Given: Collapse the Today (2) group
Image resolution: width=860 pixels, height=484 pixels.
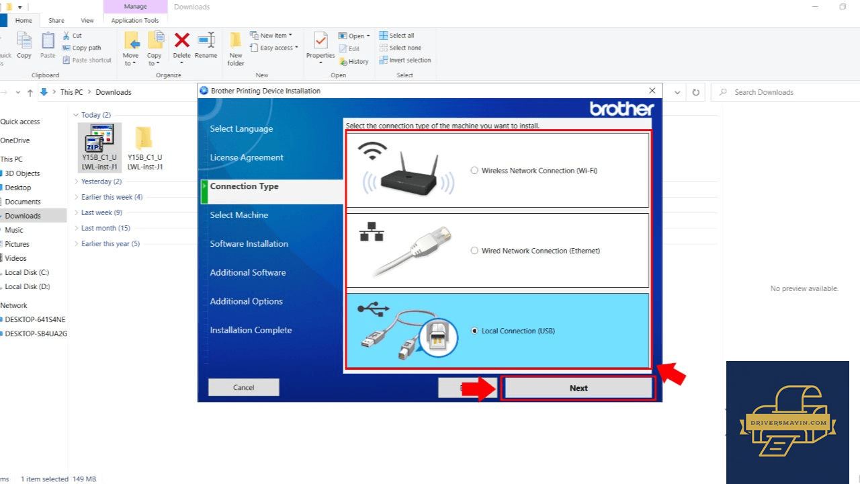Looking at the screenshot, I should [76, 115].
